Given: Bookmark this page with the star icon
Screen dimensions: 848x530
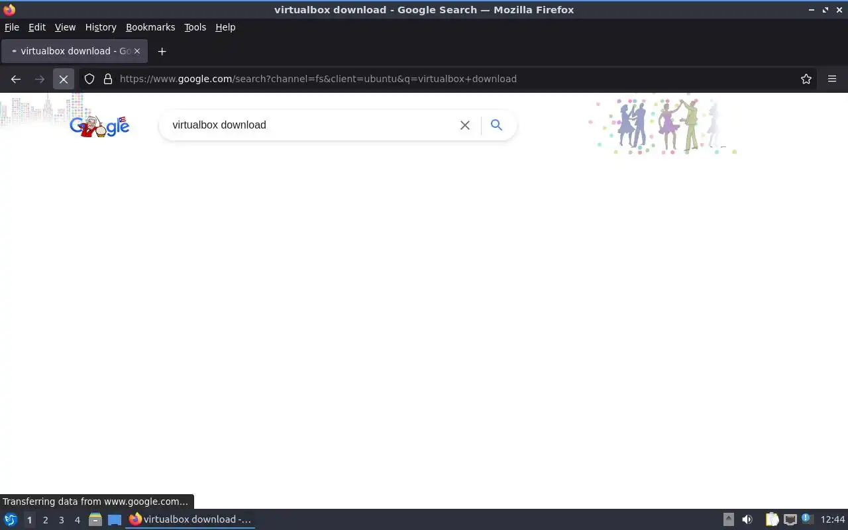Looking at the screenshot, I should tap(806, 79).
